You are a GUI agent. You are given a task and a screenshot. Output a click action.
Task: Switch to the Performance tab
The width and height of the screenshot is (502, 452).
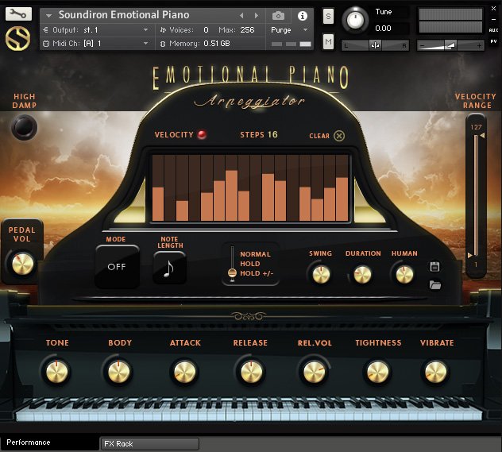[48, 442]
